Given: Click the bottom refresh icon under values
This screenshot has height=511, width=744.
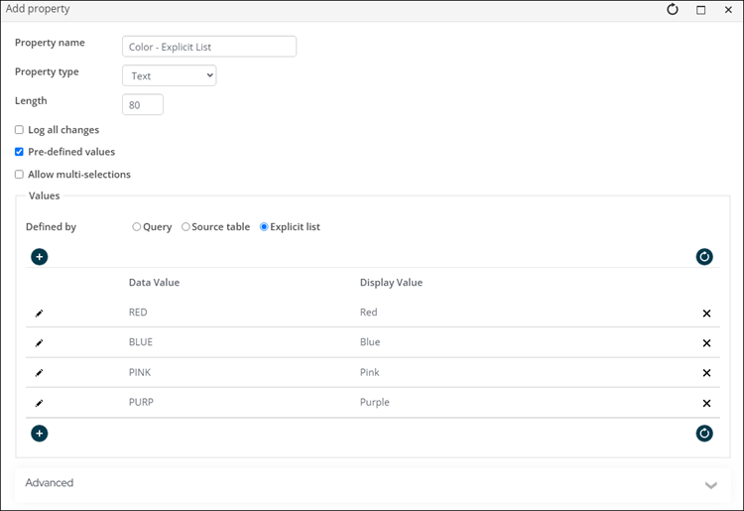Looking at the screenshot, I should [704, 434].
